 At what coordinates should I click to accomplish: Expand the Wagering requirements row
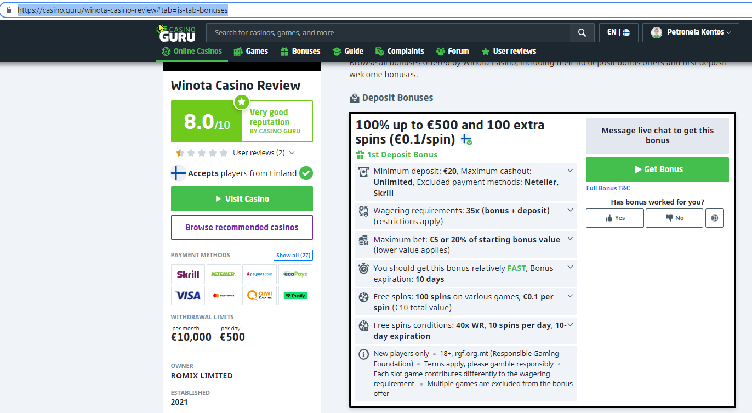coord(570,210)
